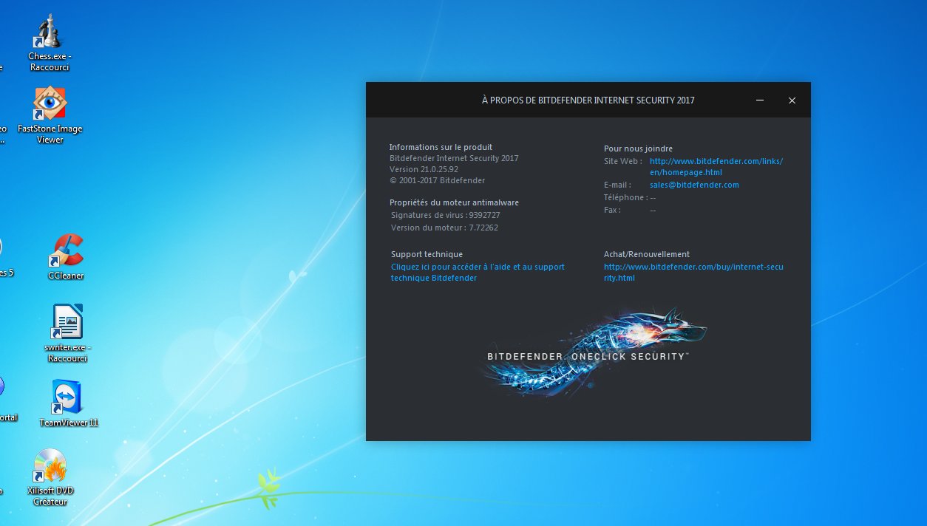The width and height of the screenshot is (927, 526).
Task: Select the CCleaner desktop icon
Action: pos(66,251)
